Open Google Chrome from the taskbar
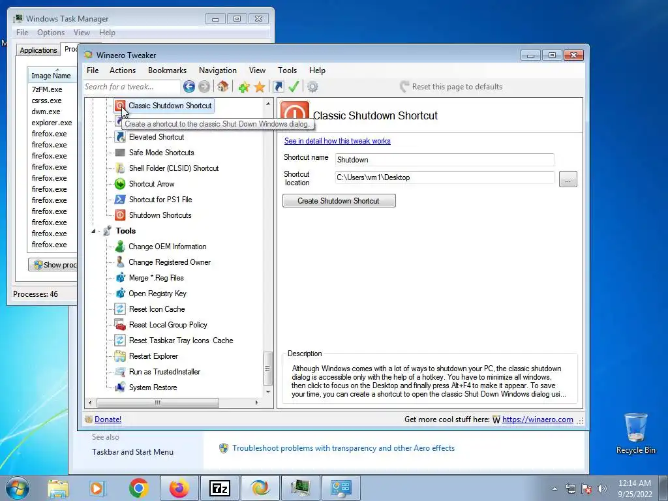 point(139,488)
